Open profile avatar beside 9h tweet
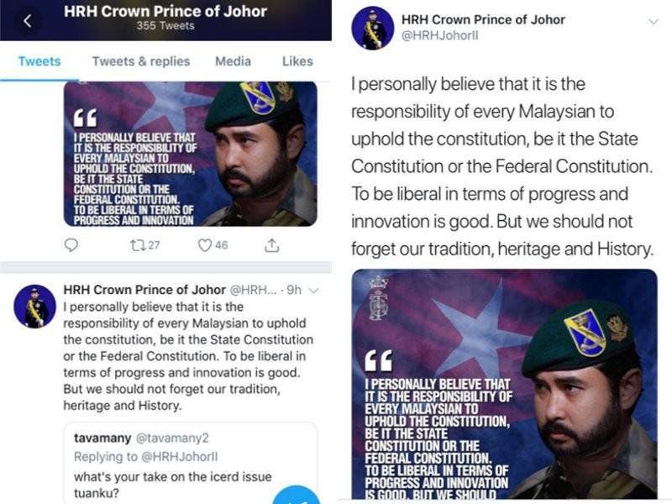 pyautogui.click(x=34, y=306)
